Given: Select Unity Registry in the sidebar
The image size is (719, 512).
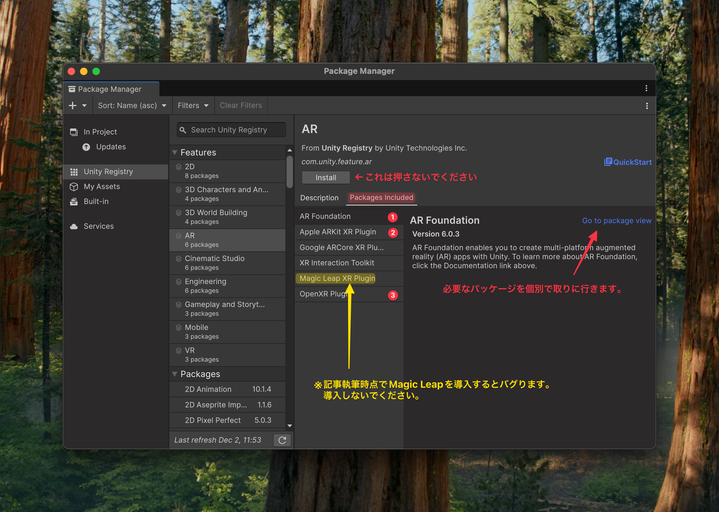Looking at the screenshot, I should tap(108, 172).
